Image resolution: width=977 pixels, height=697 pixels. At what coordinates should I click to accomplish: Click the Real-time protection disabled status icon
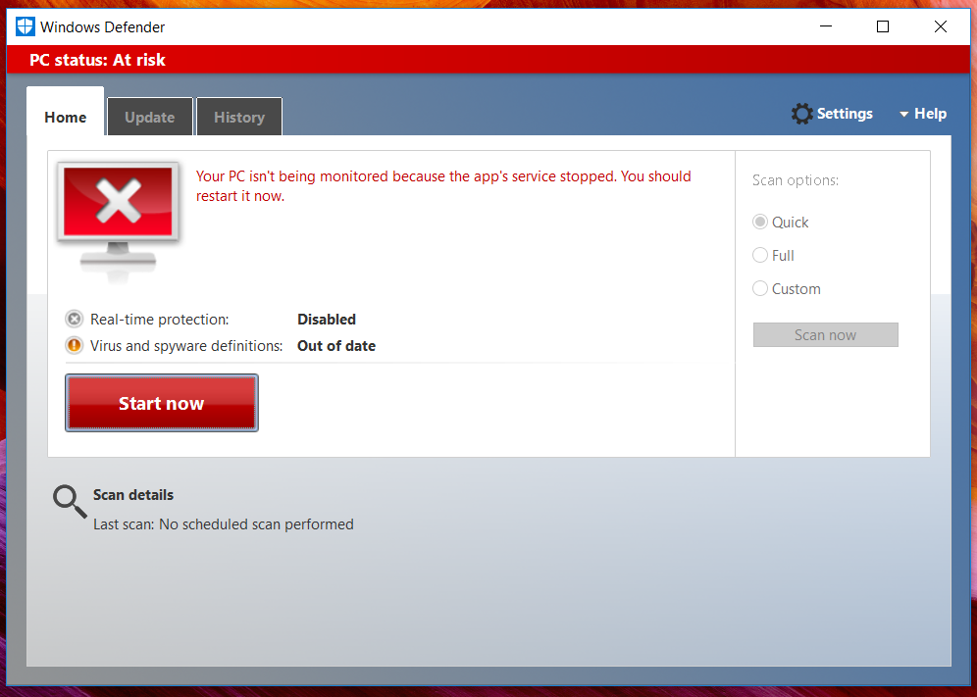(75, 320)
